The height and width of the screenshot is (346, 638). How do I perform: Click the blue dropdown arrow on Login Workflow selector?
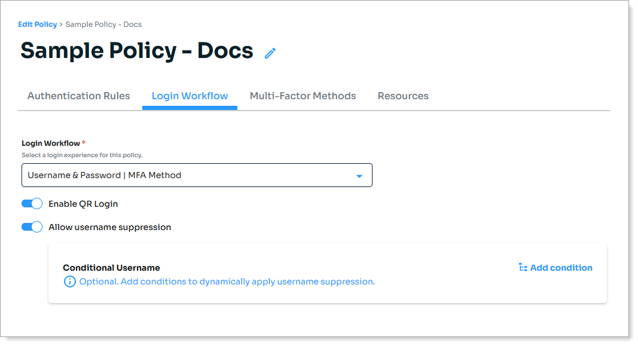pyautogui.click(x=359, y=175)
